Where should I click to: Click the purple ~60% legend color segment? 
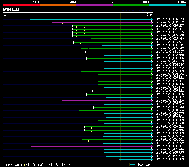tap(94, 5)
